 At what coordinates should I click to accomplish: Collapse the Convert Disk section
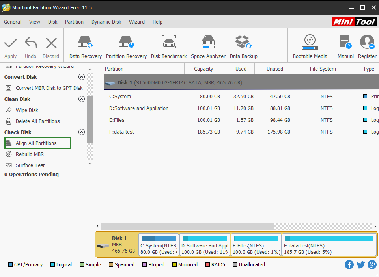[82, 77]
